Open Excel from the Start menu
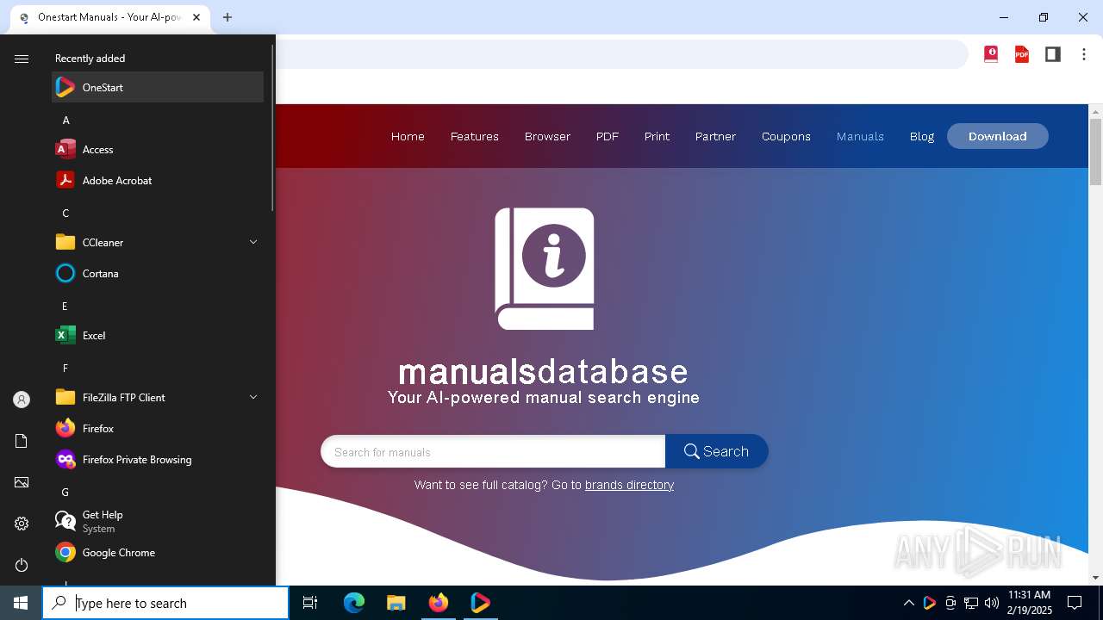This screenshot has height=620, width=1103. tap(158, 335)
